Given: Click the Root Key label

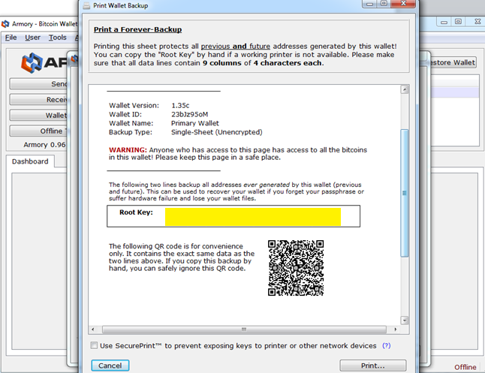Looking at the screenshot, I should (136, 212).
